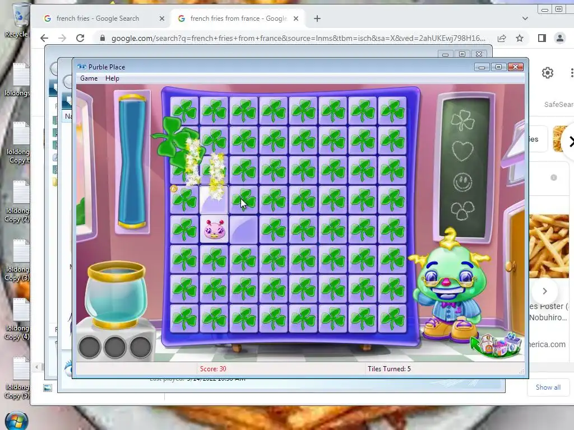
Task: Close the 'french fries - Google Search' tab
Action: click(x=162, y=18)
